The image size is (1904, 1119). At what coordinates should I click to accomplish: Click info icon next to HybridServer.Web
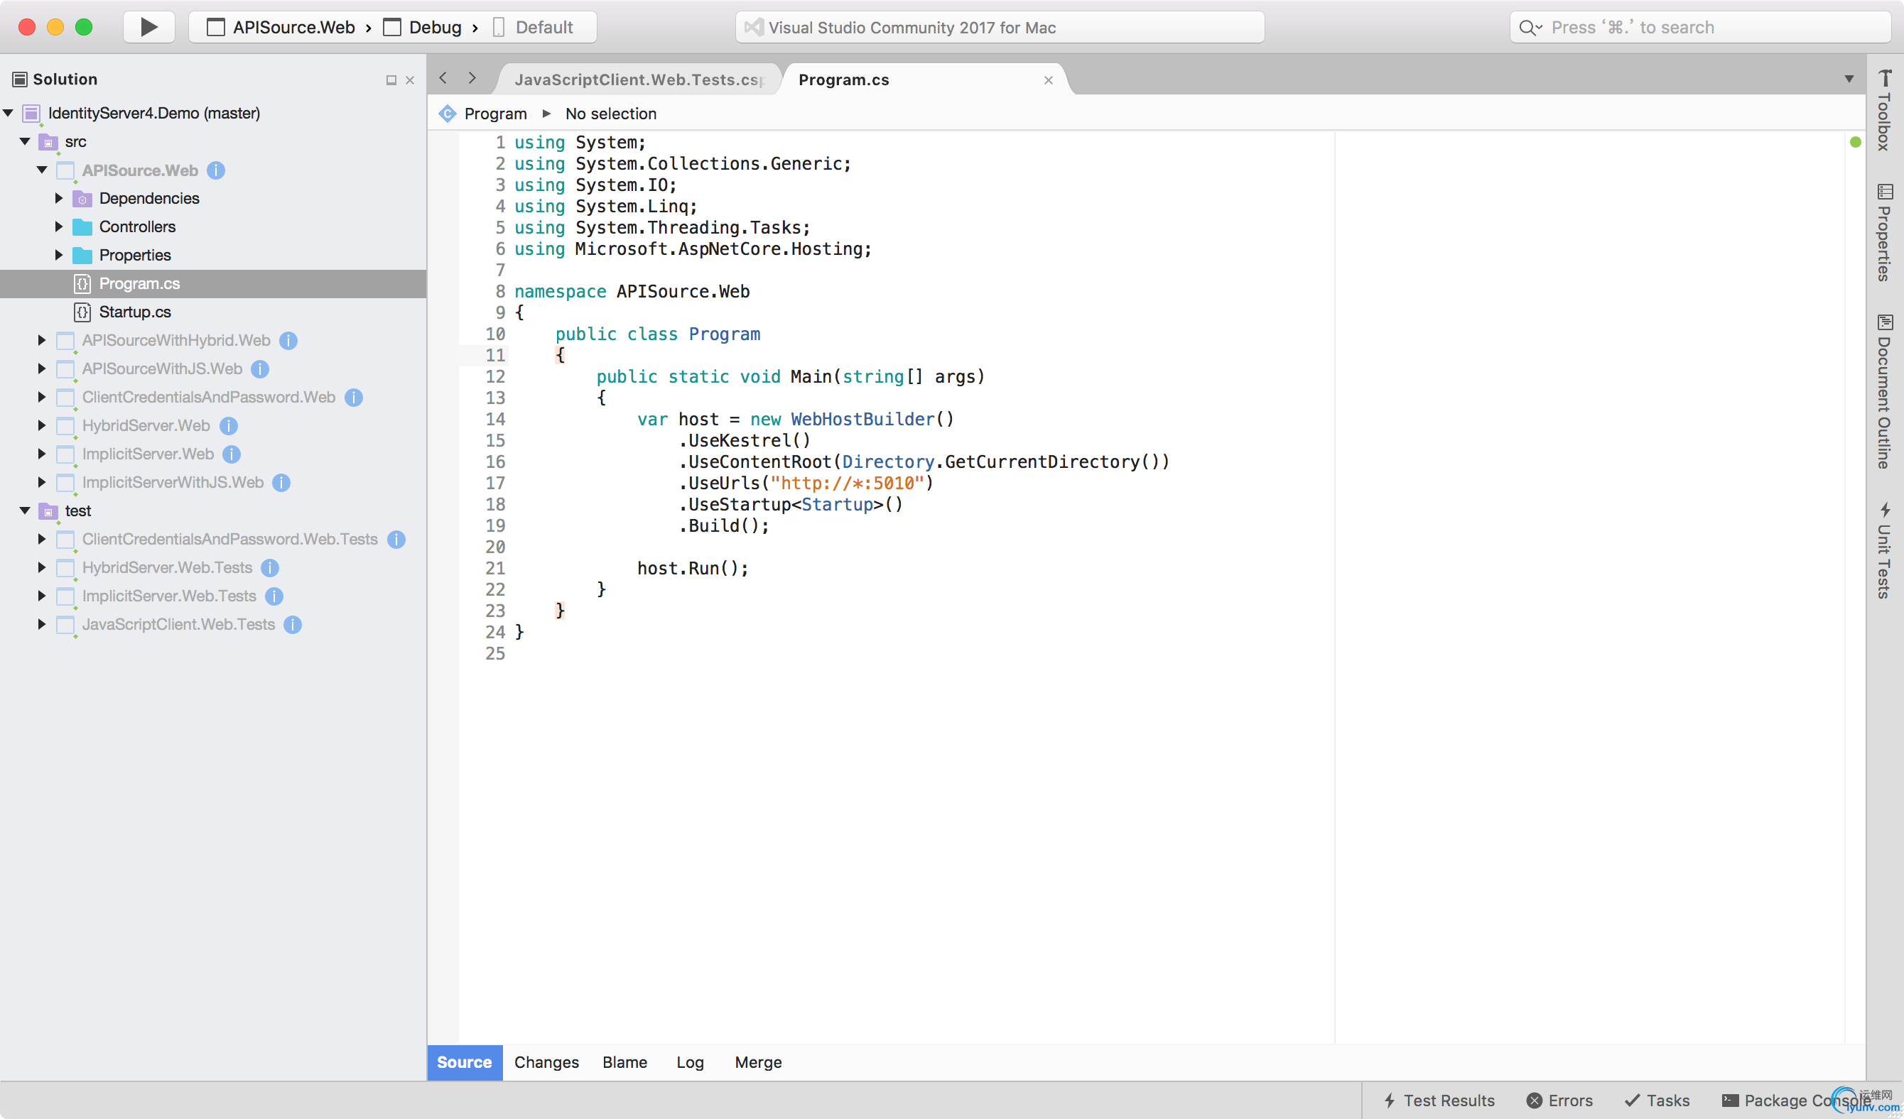[x=228, y=426]
